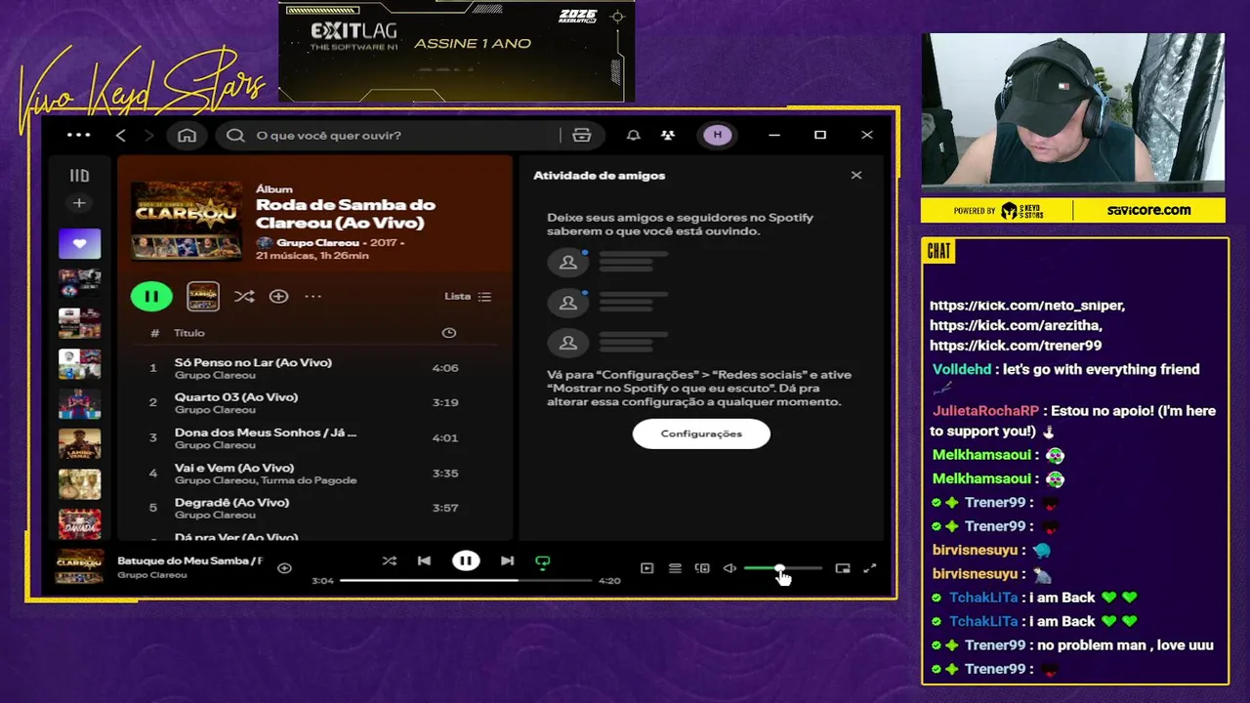Viewport: 1250px width, 703px height.
Task: Pause playback in the bottom player
Action: tap(466, 560)
